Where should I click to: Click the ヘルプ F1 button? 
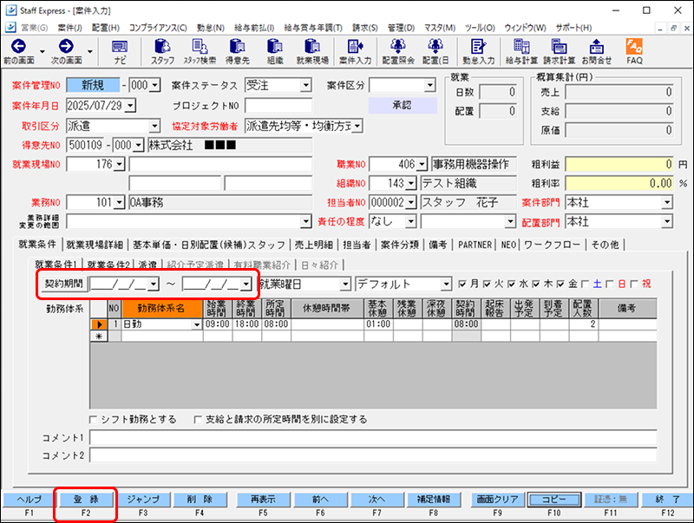coord(29,500)
